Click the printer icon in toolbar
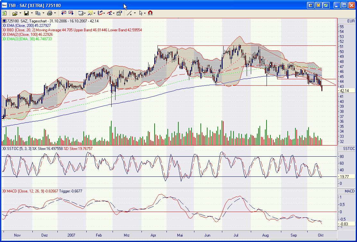Viewport: 357px width, 242px height. 50,13
